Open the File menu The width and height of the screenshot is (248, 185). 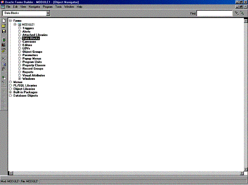click(8, 7)
